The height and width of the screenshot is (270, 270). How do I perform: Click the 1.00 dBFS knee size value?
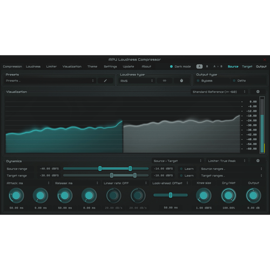tap(204, 208)
